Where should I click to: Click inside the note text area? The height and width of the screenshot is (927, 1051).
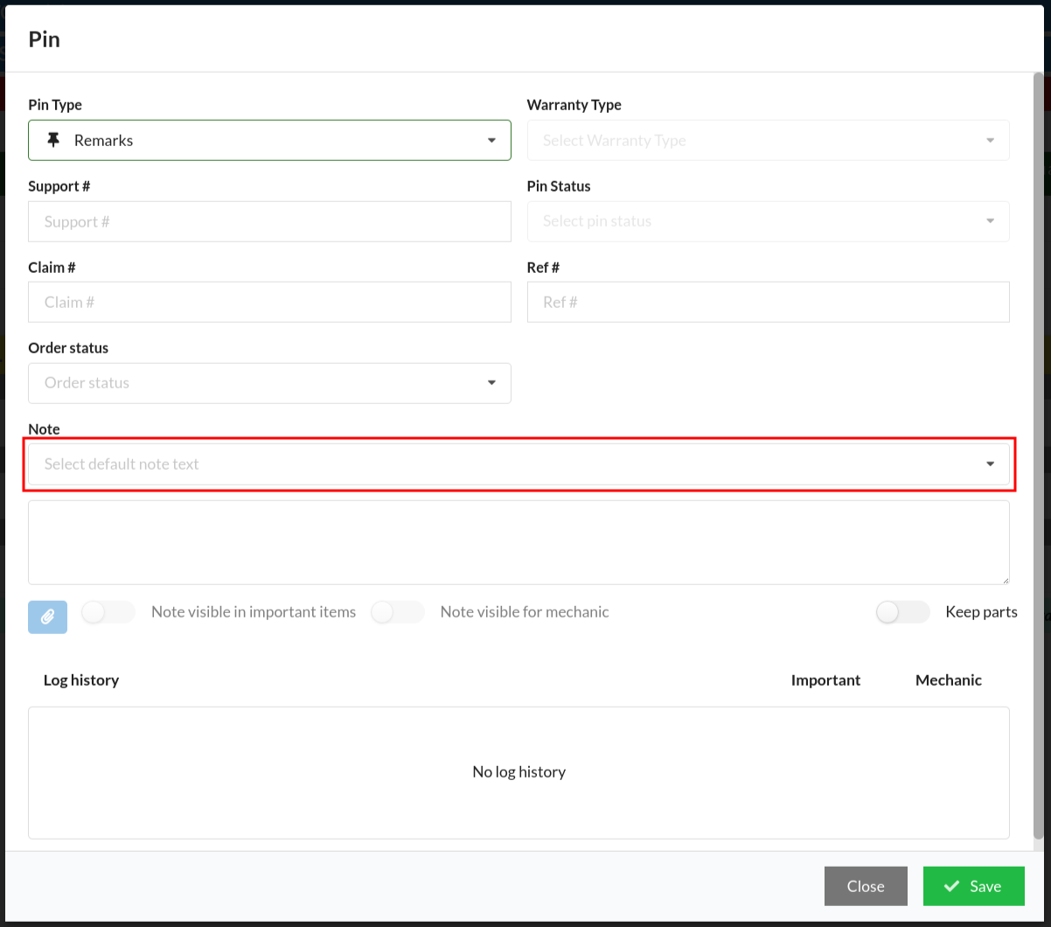(519, 542)
